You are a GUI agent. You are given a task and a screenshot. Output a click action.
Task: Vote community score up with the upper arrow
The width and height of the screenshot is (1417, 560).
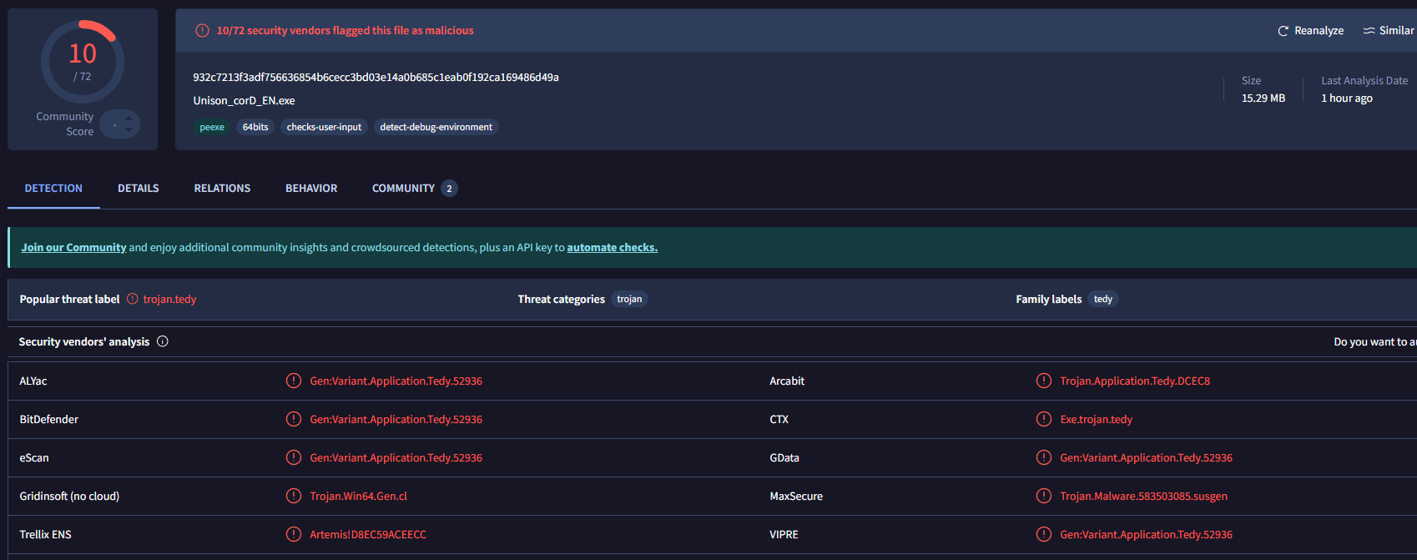click(x=128, y=119)
